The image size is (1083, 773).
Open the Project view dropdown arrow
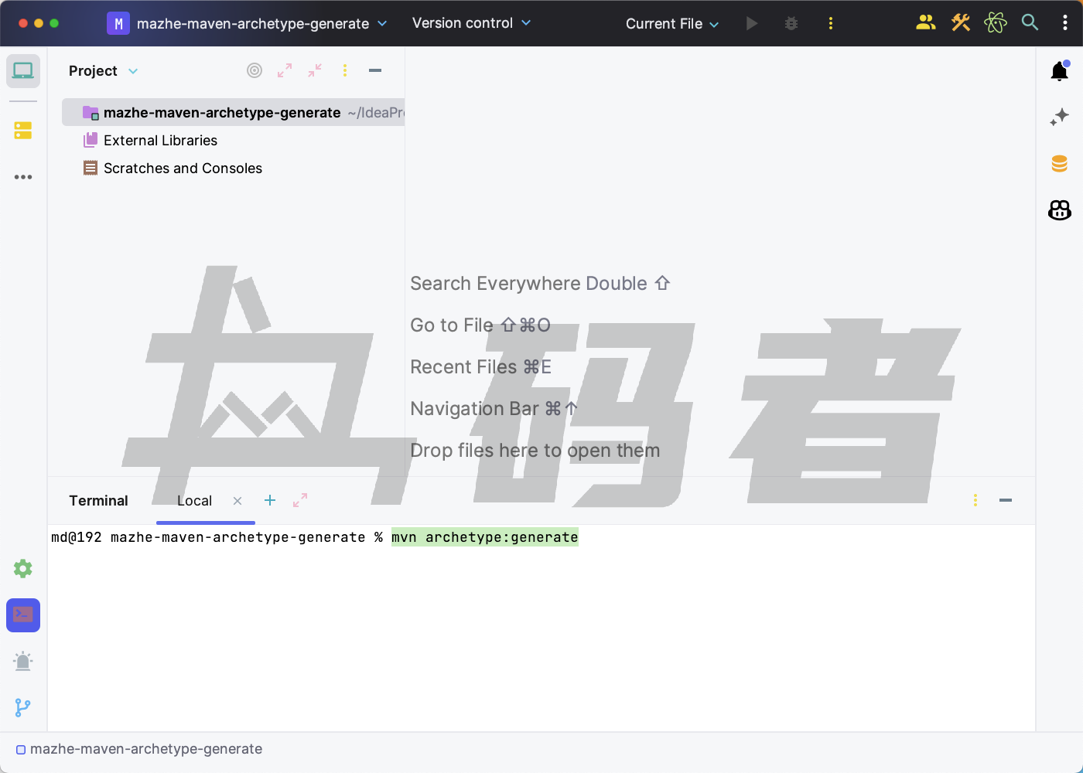click(x=132, y=70)
